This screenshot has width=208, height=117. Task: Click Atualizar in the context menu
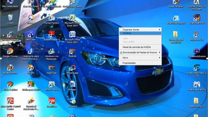point(140,33)
